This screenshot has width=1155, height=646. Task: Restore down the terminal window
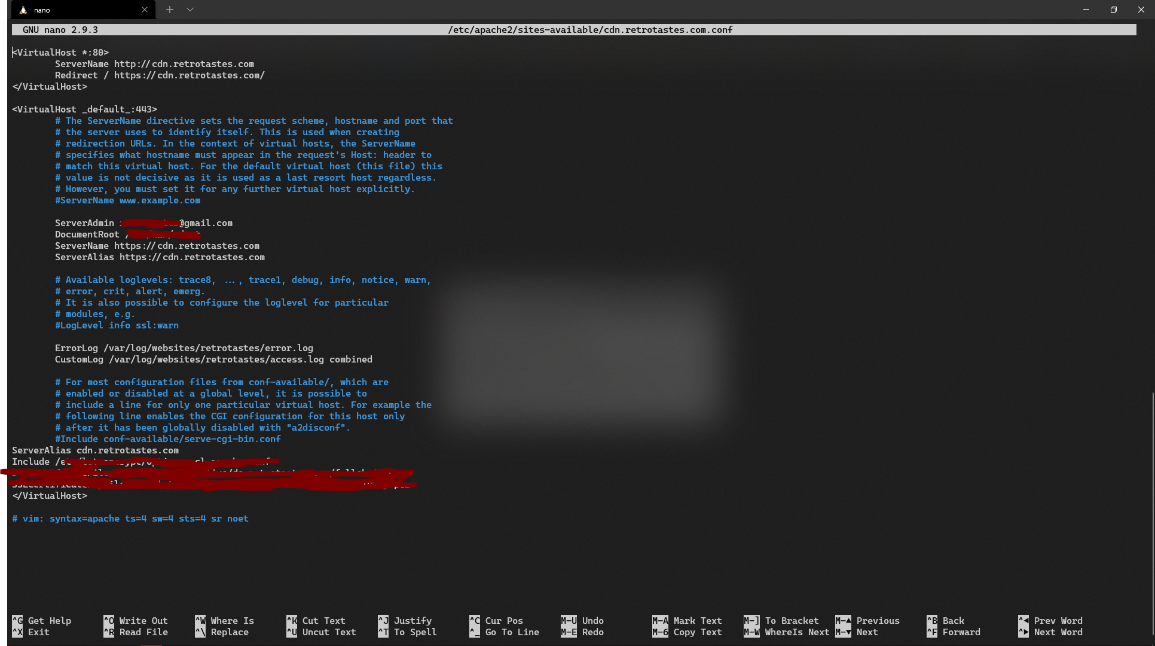(1113, 10)
